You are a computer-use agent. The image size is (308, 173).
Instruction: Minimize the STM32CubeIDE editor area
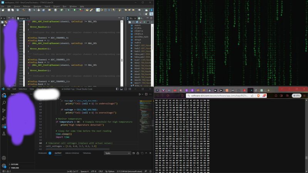tap(119, 18)
